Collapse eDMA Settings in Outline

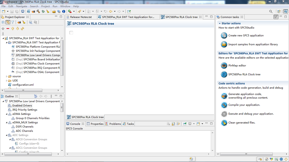pos(7,114)
